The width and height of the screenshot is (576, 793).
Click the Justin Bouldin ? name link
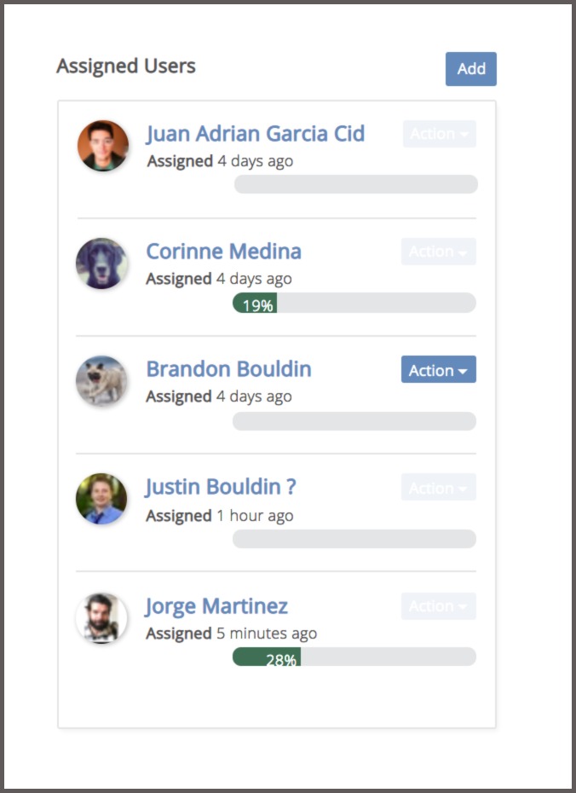click(x=221, y=487)
